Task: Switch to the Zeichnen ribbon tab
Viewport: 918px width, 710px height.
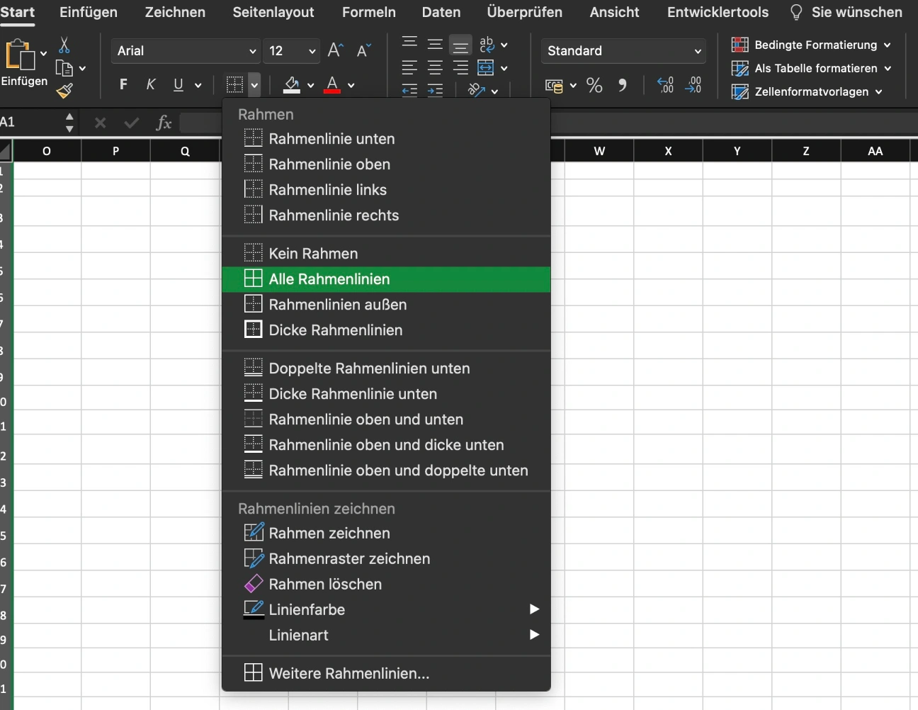Action: coord(175,12)
